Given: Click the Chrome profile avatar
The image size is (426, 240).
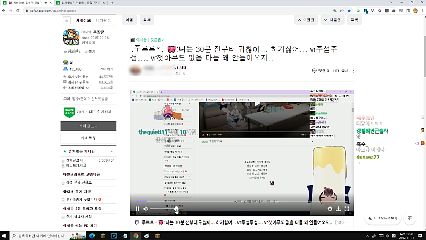Looking at the screenshot, I should click(x=415, y=11).
